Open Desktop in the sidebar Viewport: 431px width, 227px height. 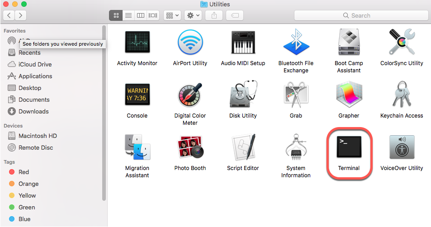click(x=24, y=88)
